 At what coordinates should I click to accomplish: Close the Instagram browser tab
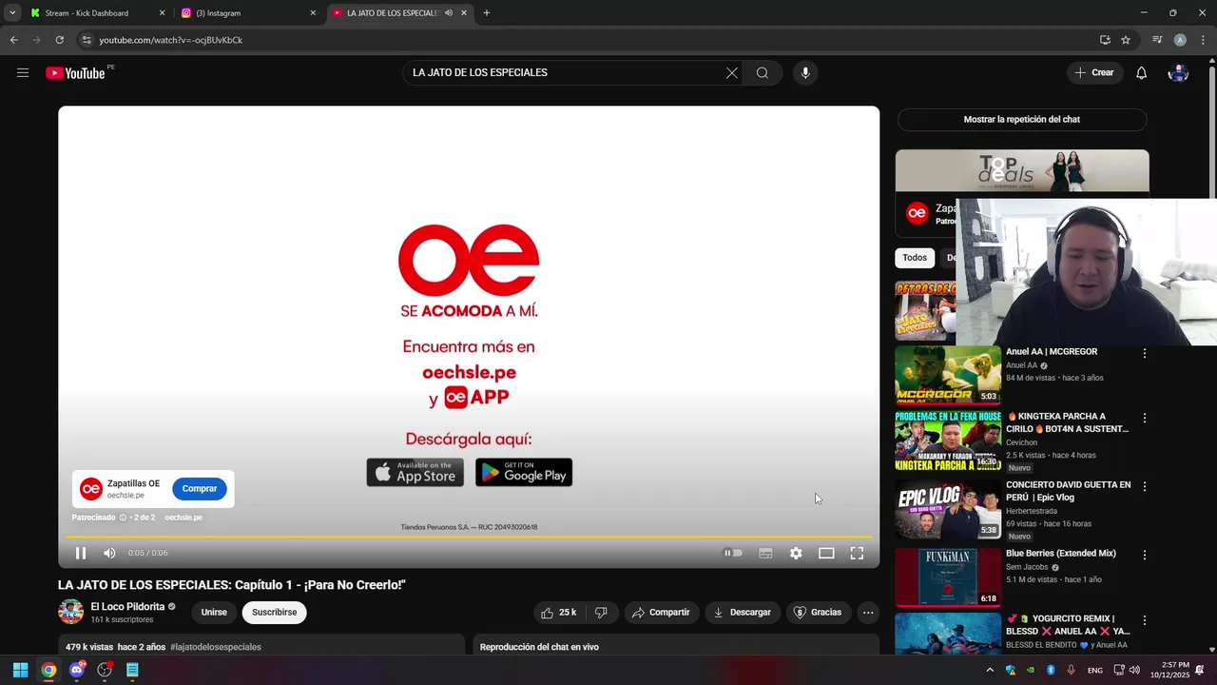313,13
